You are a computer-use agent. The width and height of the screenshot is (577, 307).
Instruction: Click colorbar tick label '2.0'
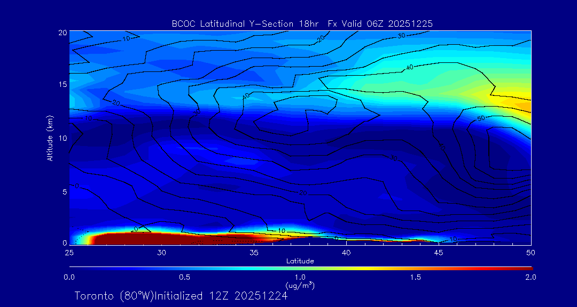click(x=531, y=277)
